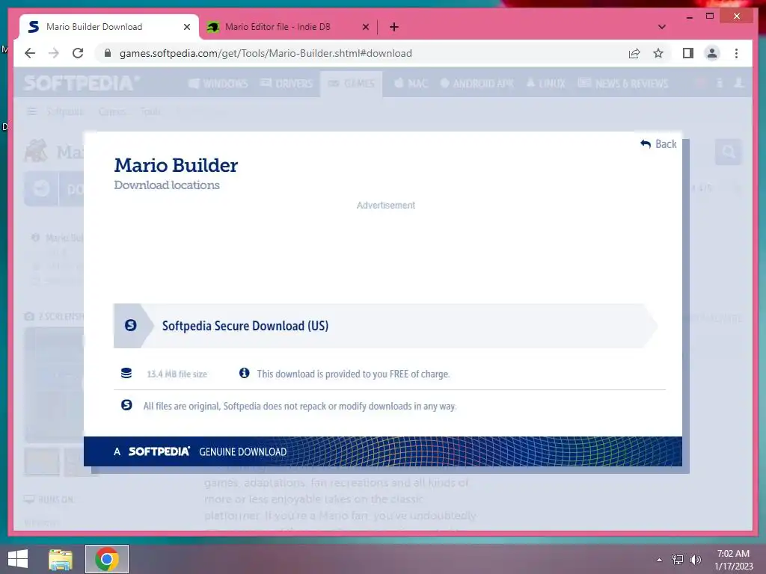This screenshot has width=766, height=574.
Task: Click the S icon beside 'All files are original'
Action: 126,405
